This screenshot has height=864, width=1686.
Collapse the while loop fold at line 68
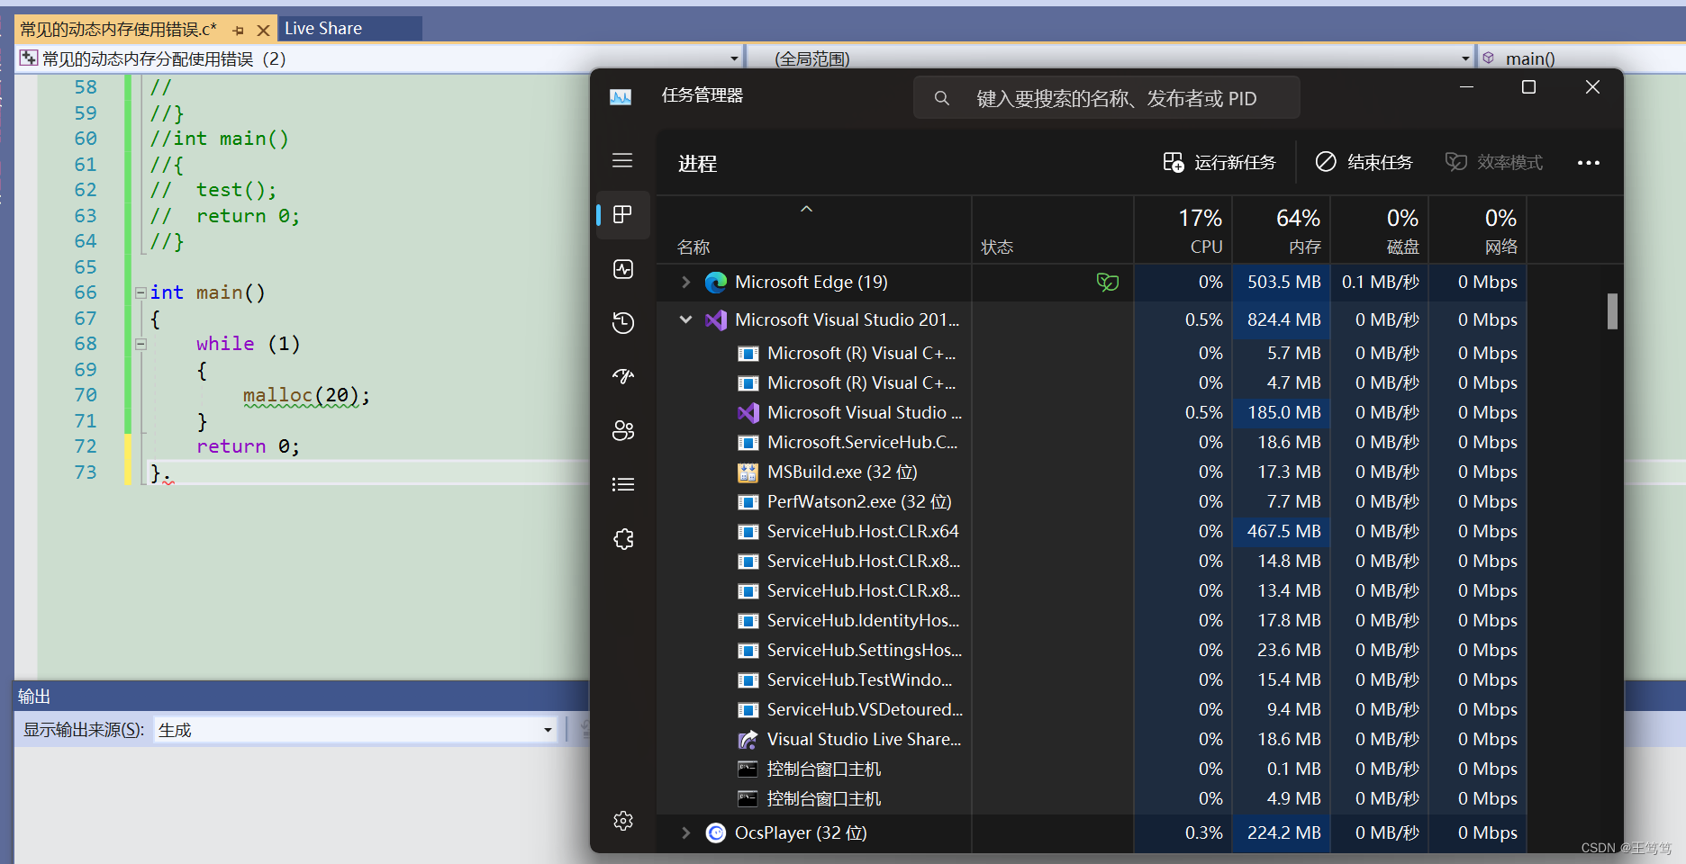pyautogui.click(x=140, y=344)
